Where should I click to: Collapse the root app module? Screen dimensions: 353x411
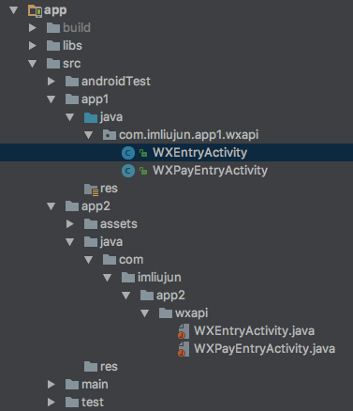coord(13,10)
